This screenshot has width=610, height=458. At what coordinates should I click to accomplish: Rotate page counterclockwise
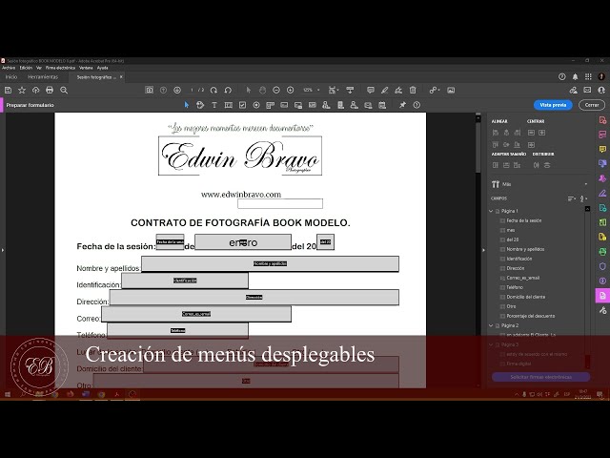tap(228, 91)
